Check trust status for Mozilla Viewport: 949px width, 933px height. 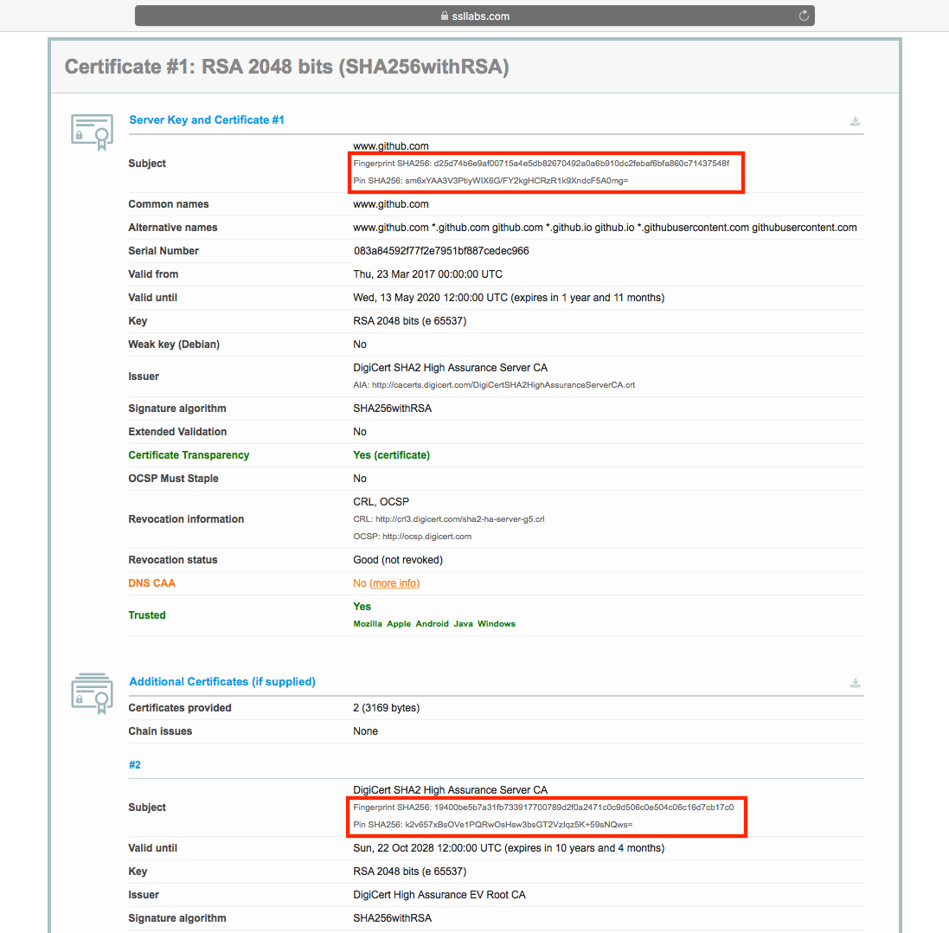click(367, 623)
